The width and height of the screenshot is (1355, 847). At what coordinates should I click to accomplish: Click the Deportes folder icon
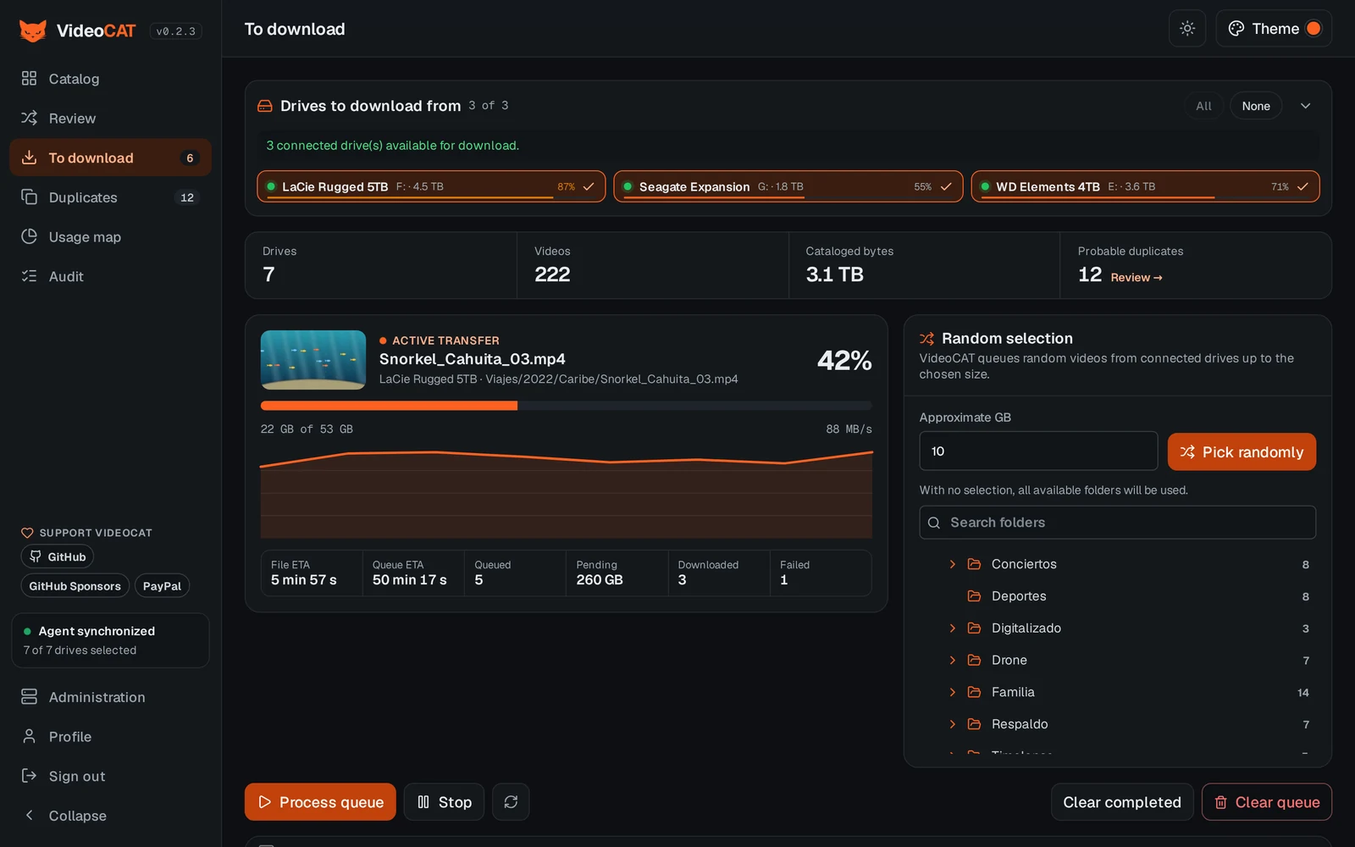point(975,596)
